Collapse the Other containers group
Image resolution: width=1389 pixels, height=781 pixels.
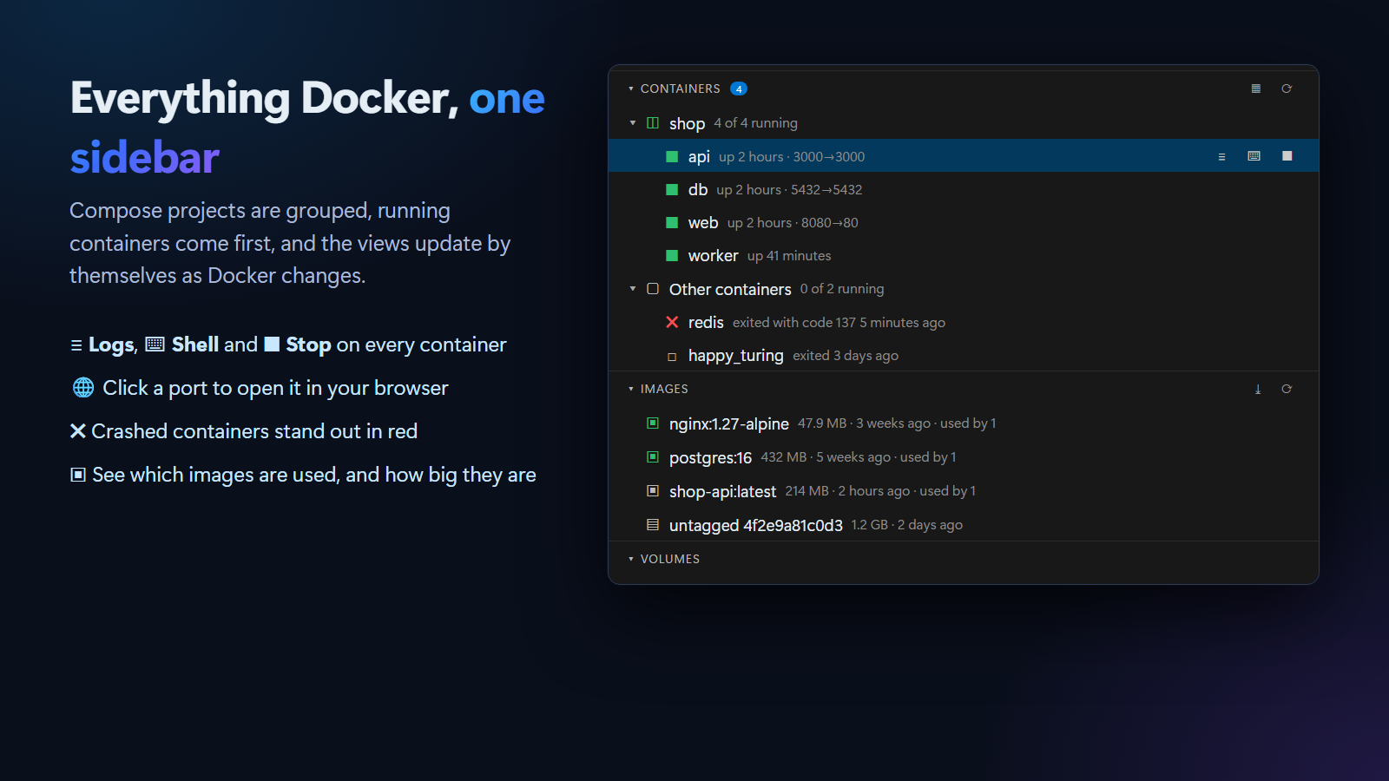[633, 289]
